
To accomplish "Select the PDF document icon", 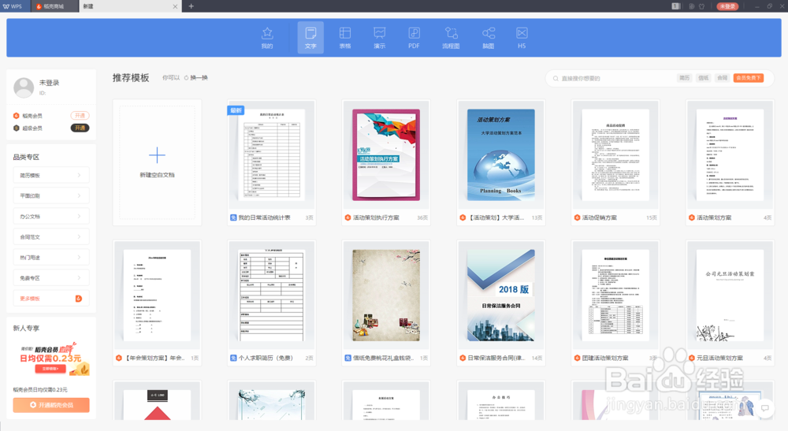I will click(x=414, y=38).
